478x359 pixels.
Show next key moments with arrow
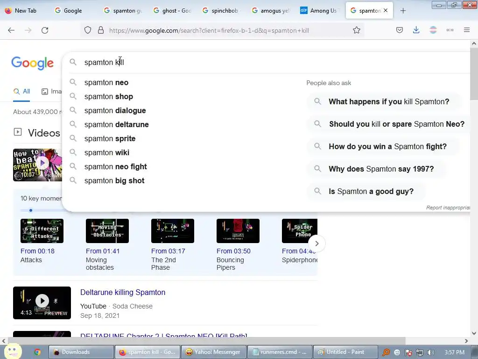(x=317, y=244)
